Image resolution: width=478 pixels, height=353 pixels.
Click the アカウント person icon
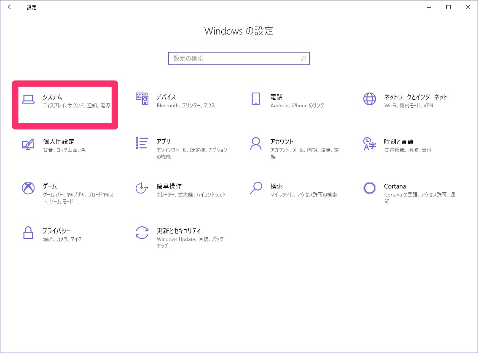pyautogui.click(x=256, y=143)
